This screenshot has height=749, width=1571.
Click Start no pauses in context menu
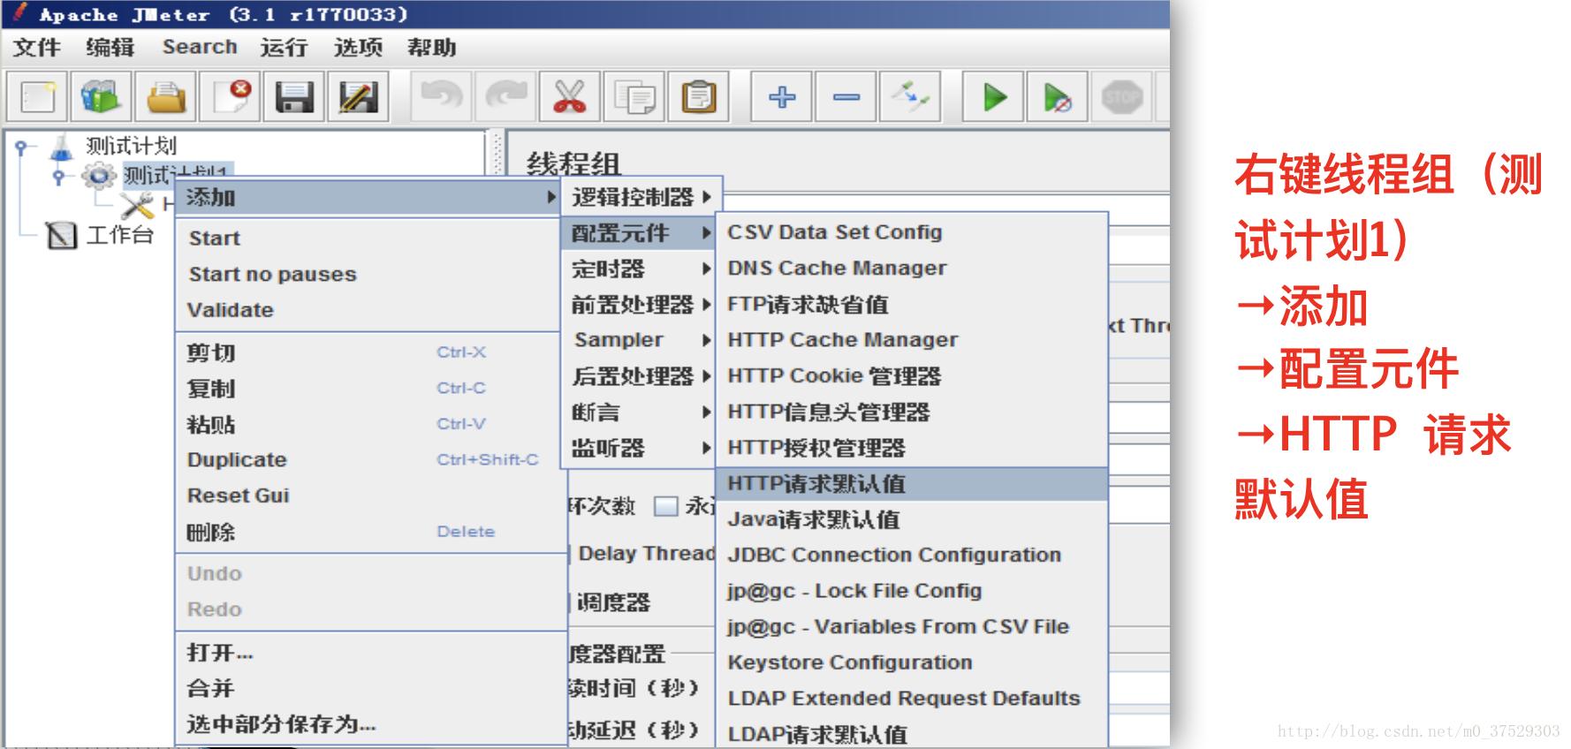click(368, 275)
